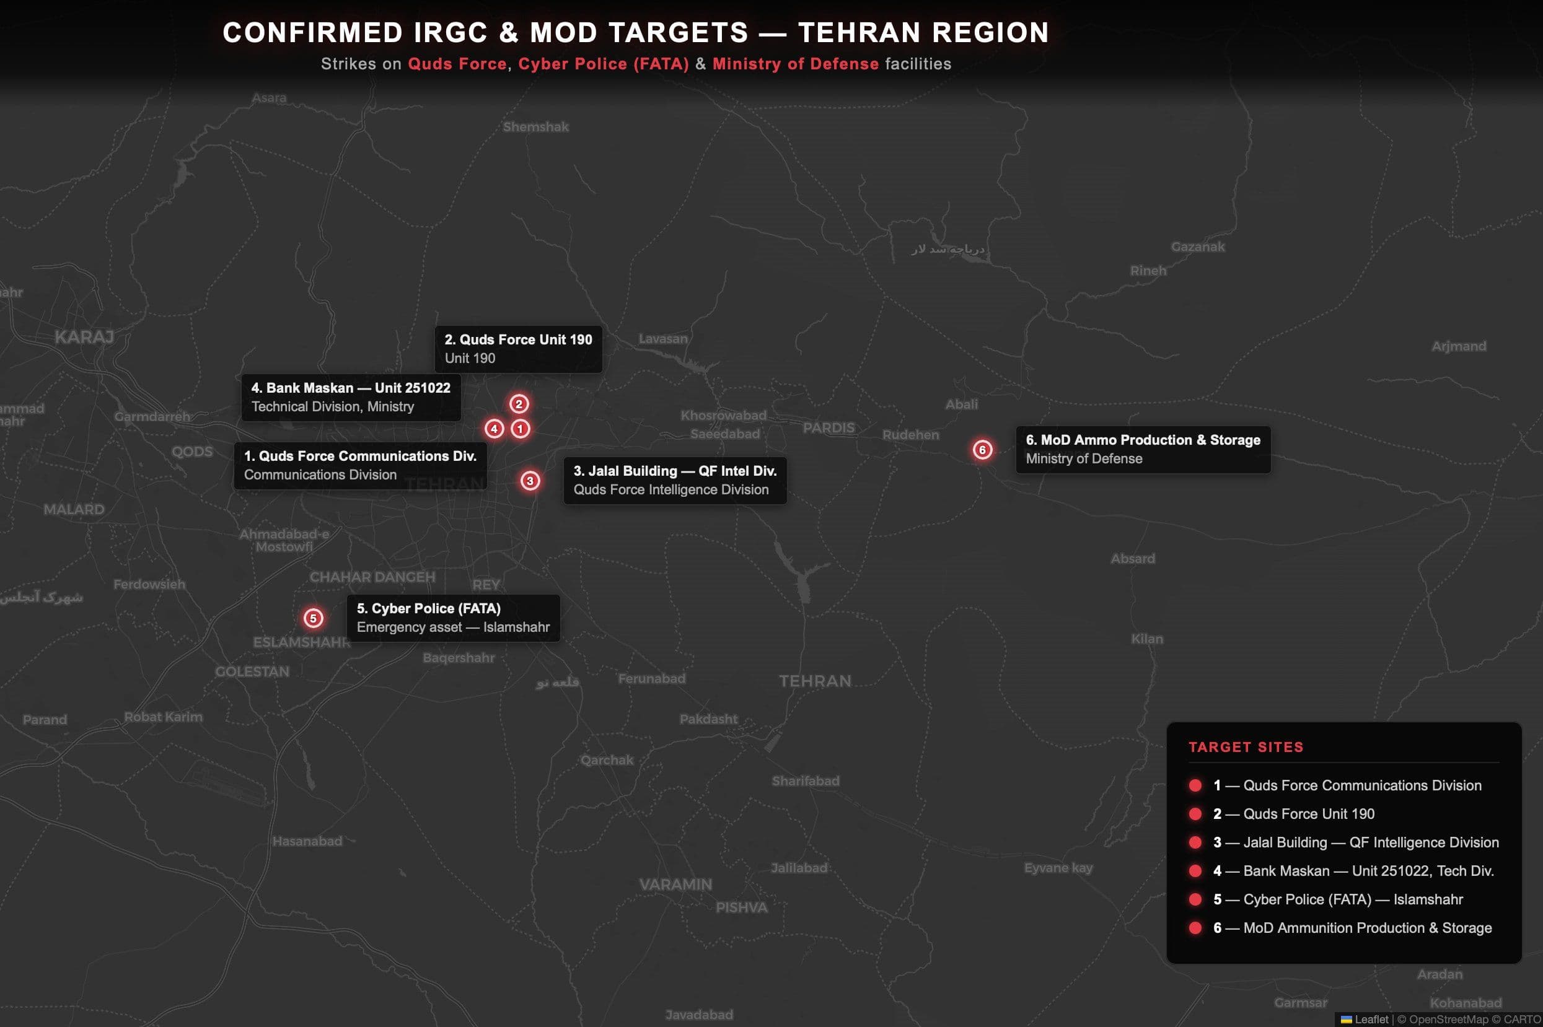The image size is (1543, 1027).
Task: Click the Pakdasht place label
Action: click(x=708, y=719)
